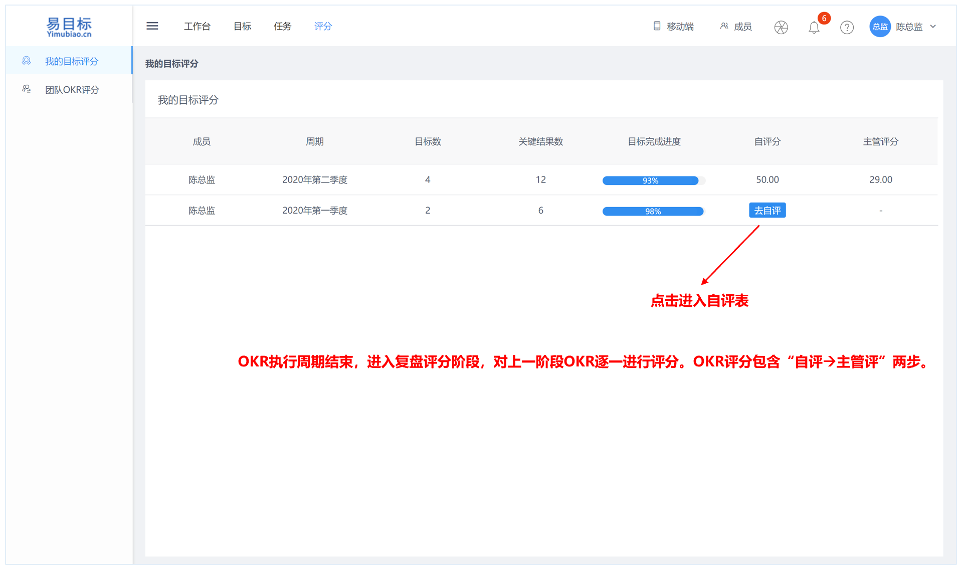Click the 目标数 column header
The height and width of the screenshot is (569, 962).
pyautogui.click(x=428, y=141)
